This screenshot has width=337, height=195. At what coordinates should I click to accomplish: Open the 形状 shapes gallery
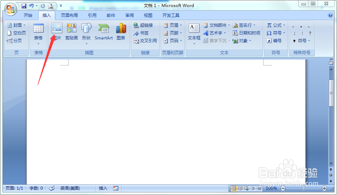coord(86,33)
